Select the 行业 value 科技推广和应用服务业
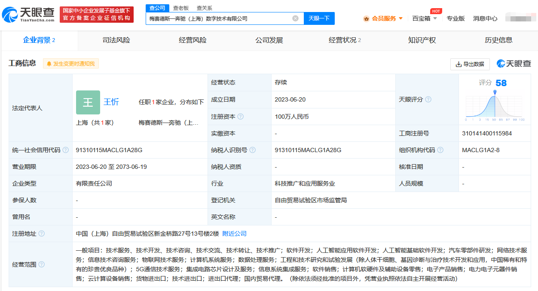 pos(305,183)
